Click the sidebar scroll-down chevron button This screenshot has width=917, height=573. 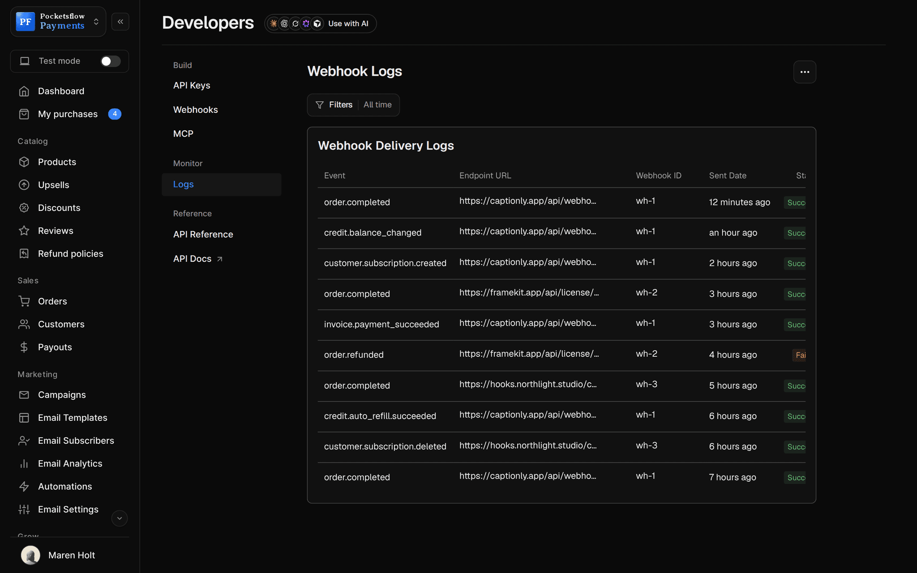pyautogui.click(x=120, y=518)
